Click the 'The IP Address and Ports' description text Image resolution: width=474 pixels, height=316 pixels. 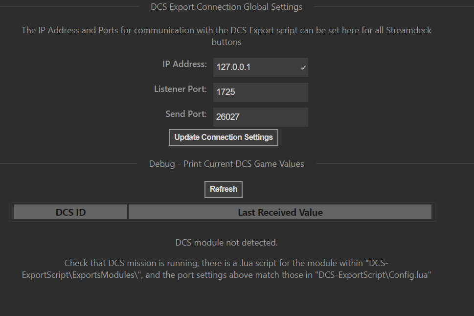226,36
